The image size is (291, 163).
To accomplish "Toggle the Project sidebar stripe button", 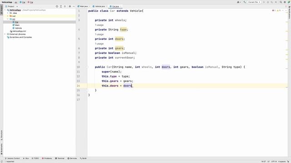I will [1, 10].
